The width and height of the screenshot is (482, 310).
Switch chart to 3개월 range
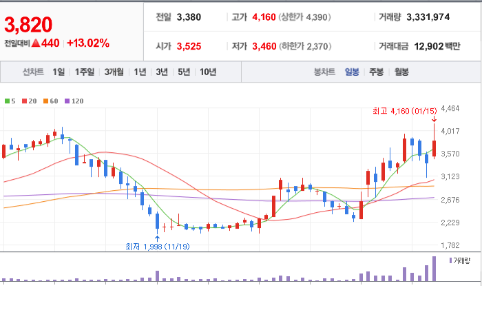click(114, 72)
